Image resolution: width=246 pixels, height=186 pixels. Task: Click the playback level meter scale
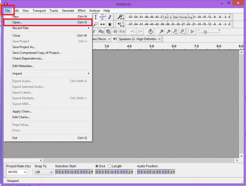pos(179,24)
